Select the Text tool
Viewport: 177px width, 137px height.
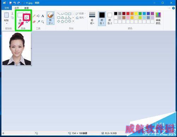42,16
